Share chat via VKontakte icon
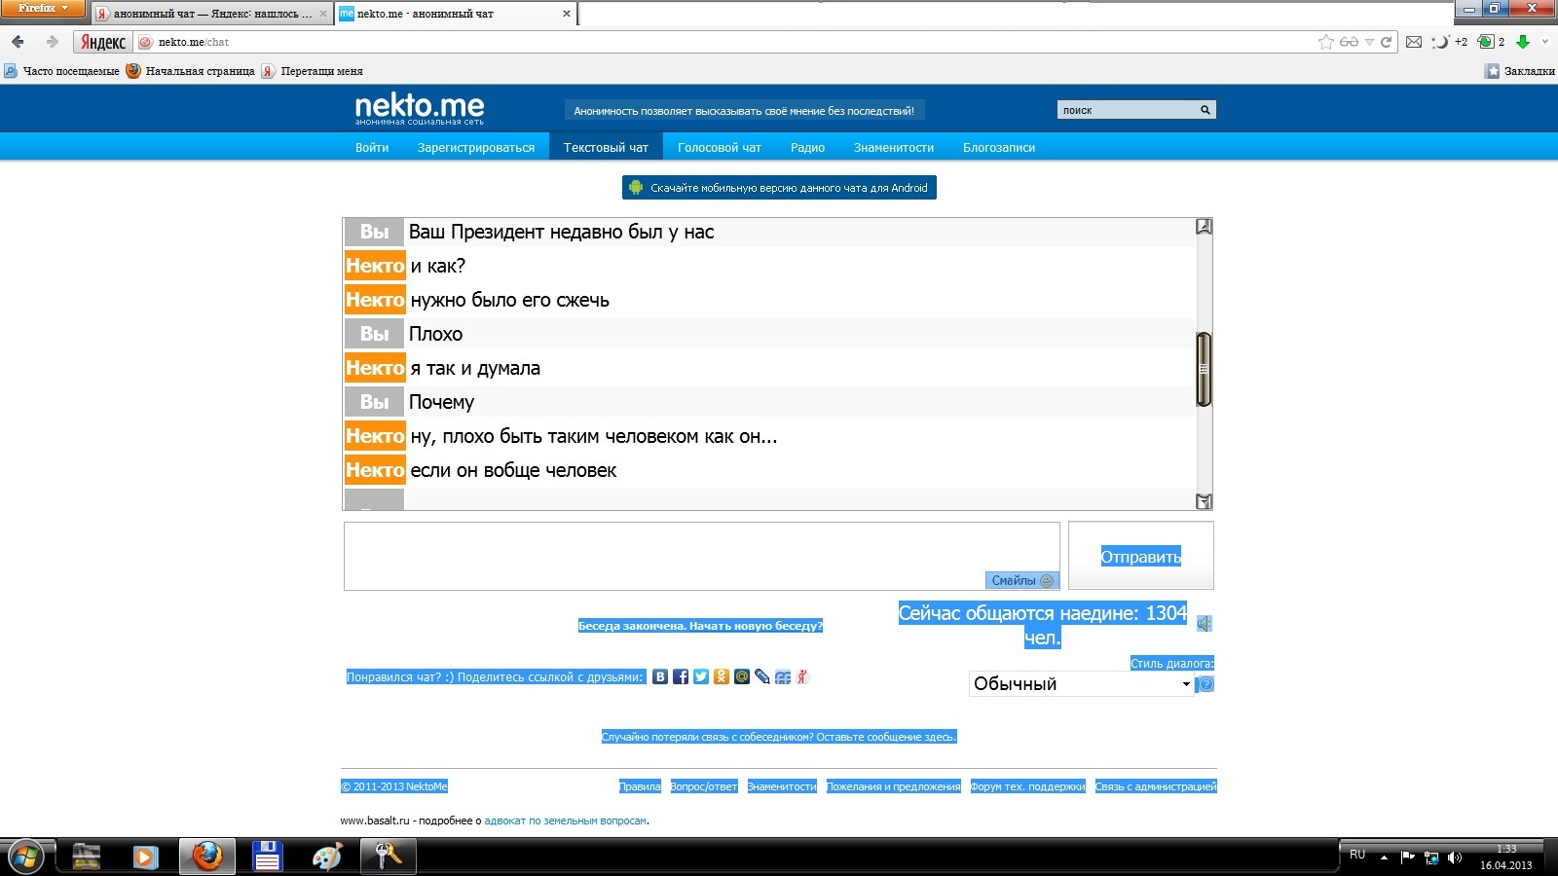The height and width of the screenshot is (876, 1558). (x=660, y=676)
